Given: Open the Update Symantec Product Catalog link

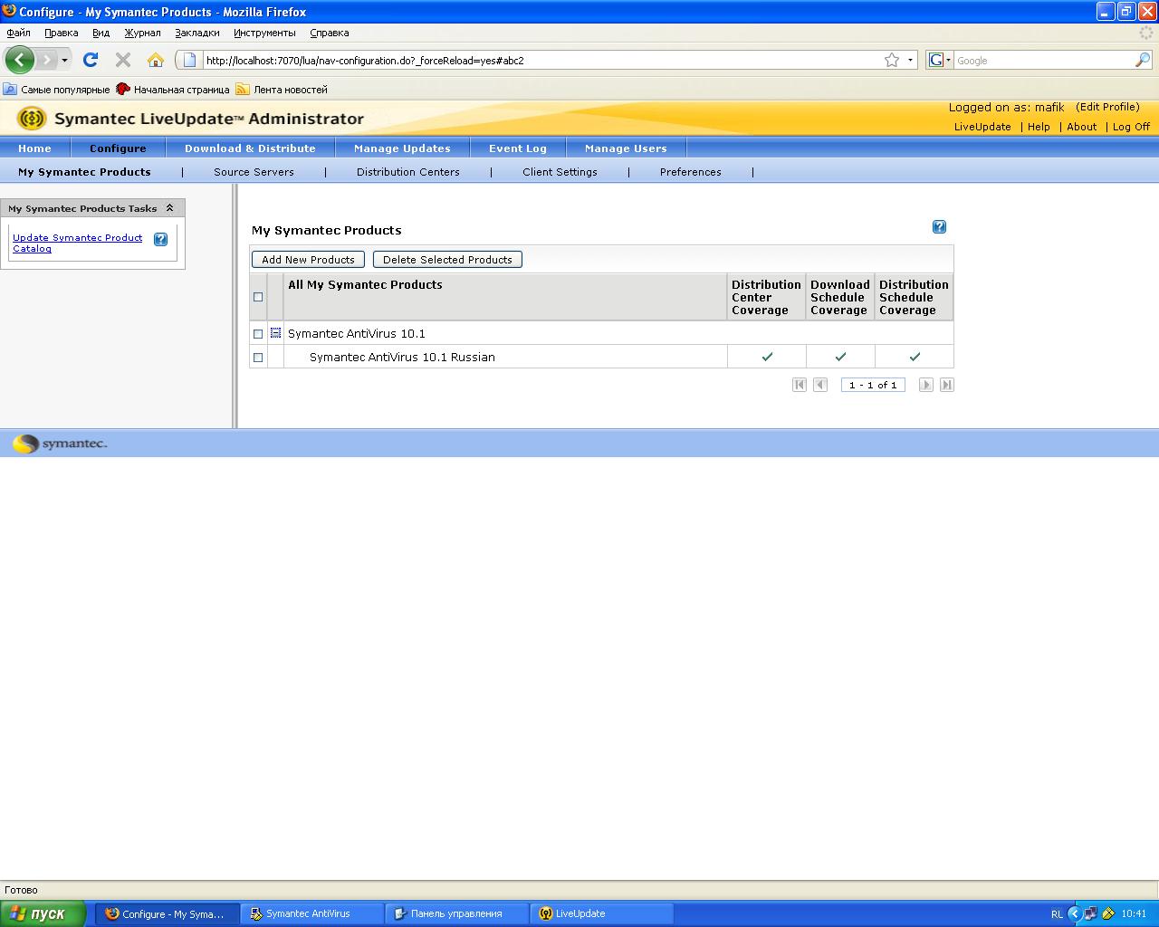Looking at the screenshot, I should coord(77,243).
